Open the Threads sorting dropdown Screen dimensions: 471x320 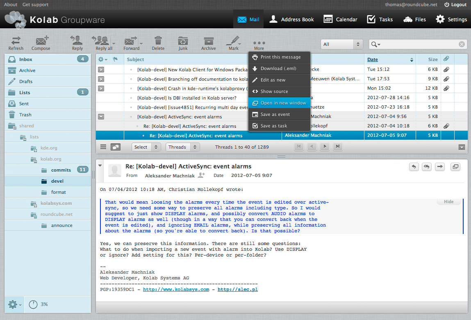point(182,147)
